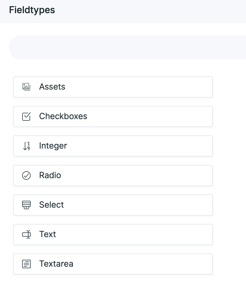Image resolution: width=246 pixels, height=293 pixels.
Task: Click the Assets label text
Action: tap(52, 86)
